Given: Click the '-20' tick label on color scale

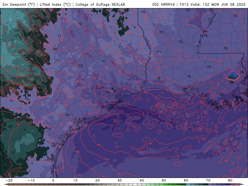Looking at the screenshot, I should [x=9, y=180].
